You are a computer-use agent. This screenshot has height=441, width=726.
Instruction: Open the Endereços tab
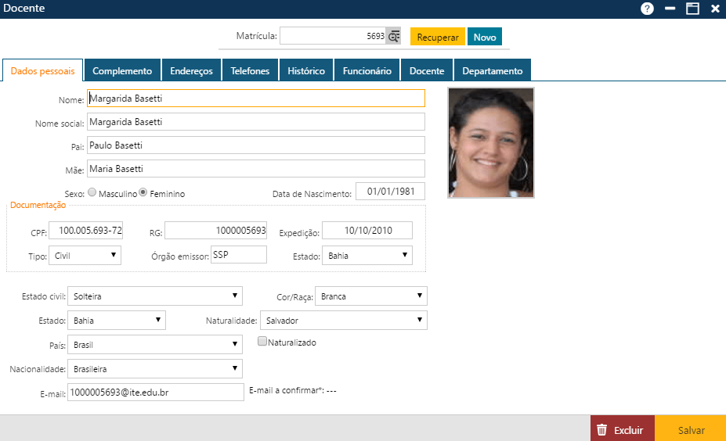click(x=191, y=70)
